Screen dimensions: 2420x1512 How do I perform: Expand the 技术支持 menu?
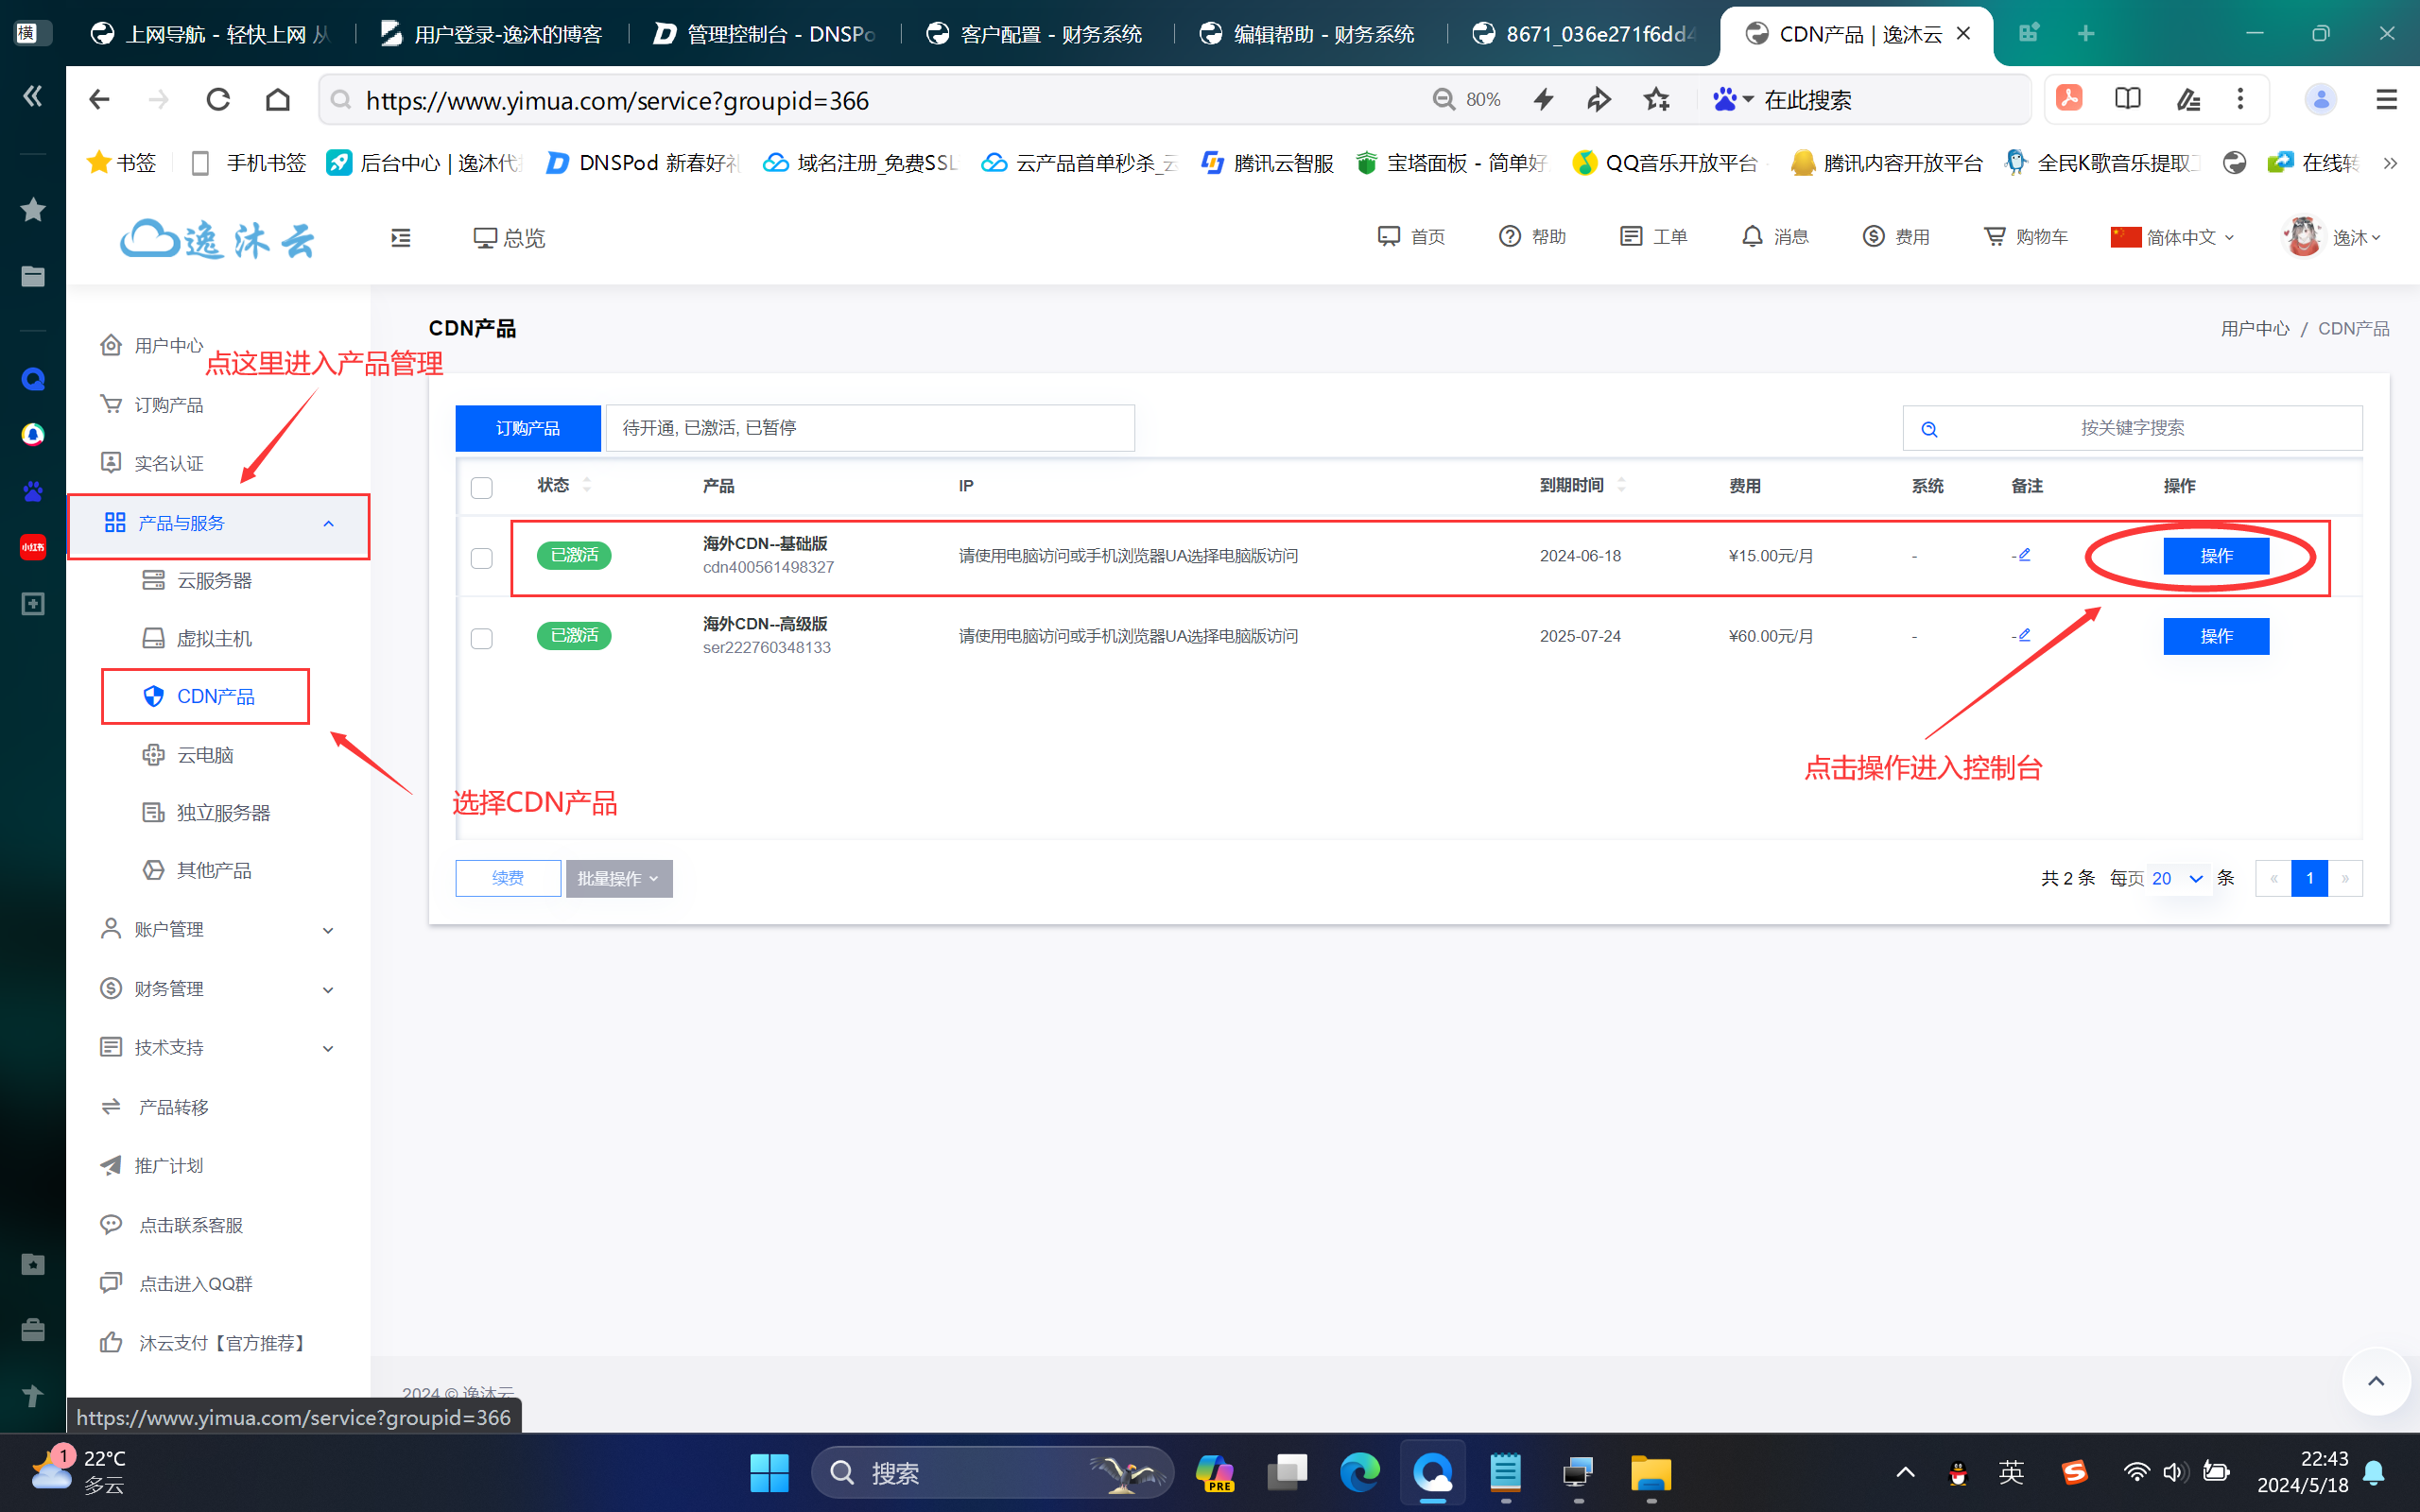point(218,1048)
